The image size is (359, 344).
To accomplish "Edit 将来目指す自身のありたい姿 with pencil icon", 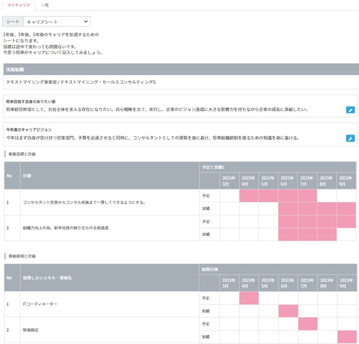I will point(350,110).
